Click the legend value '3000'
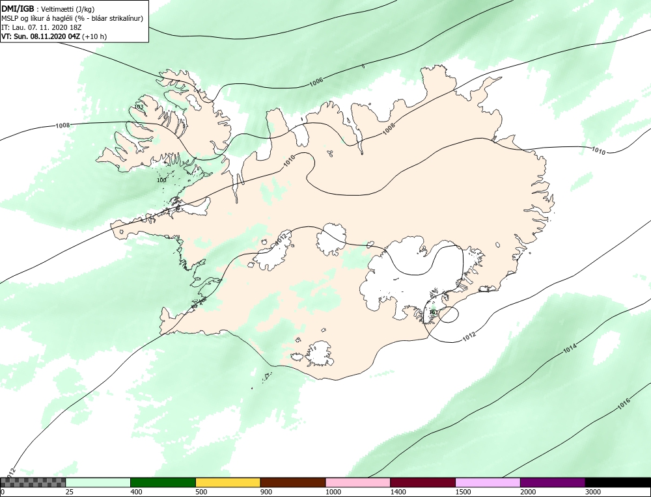The height and width of the screenshot is (497, 651). (592, 492)
